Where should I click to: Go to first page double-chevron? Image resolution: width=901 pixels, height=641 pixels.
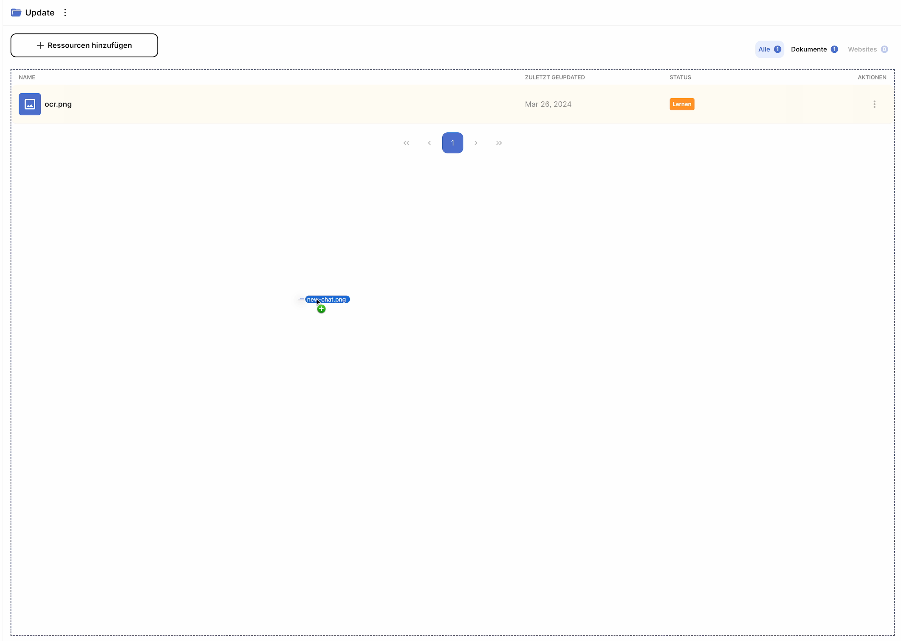coord(406,143)
